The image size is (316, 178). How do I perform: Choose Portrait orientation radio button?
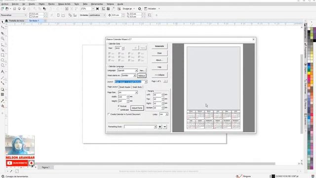[x=118, y=106]
